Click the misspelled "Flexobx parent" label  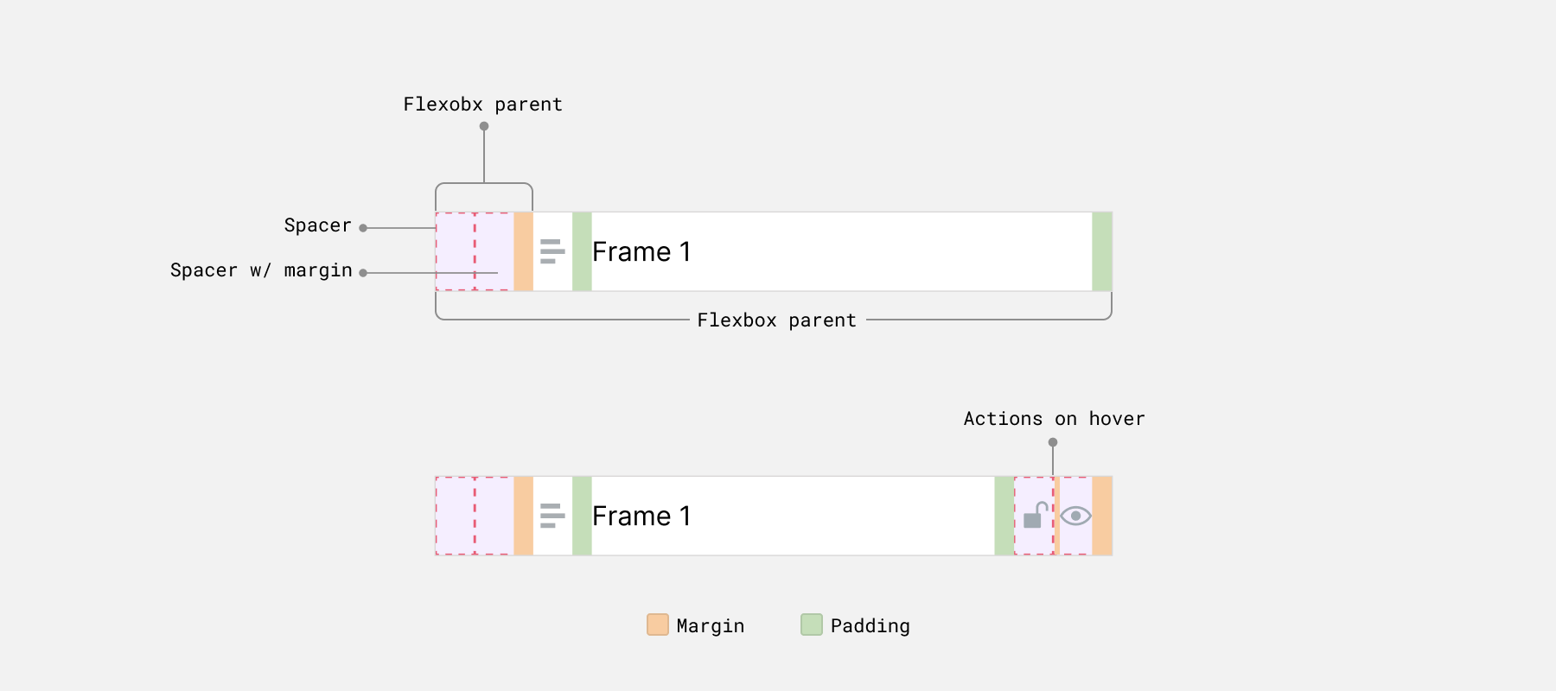[x=482, y=105]
